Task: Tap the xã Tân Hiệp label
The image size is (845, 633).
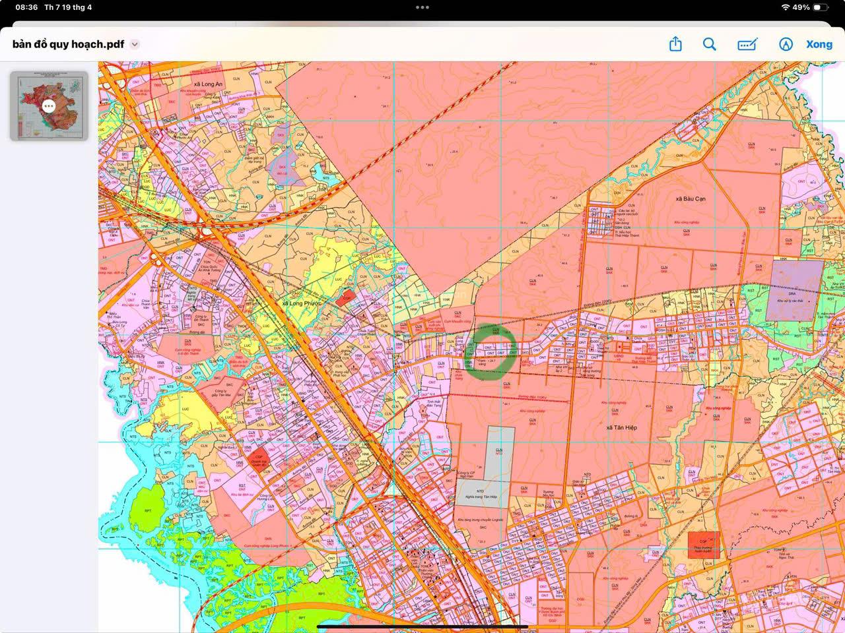Action: point(621,427)
